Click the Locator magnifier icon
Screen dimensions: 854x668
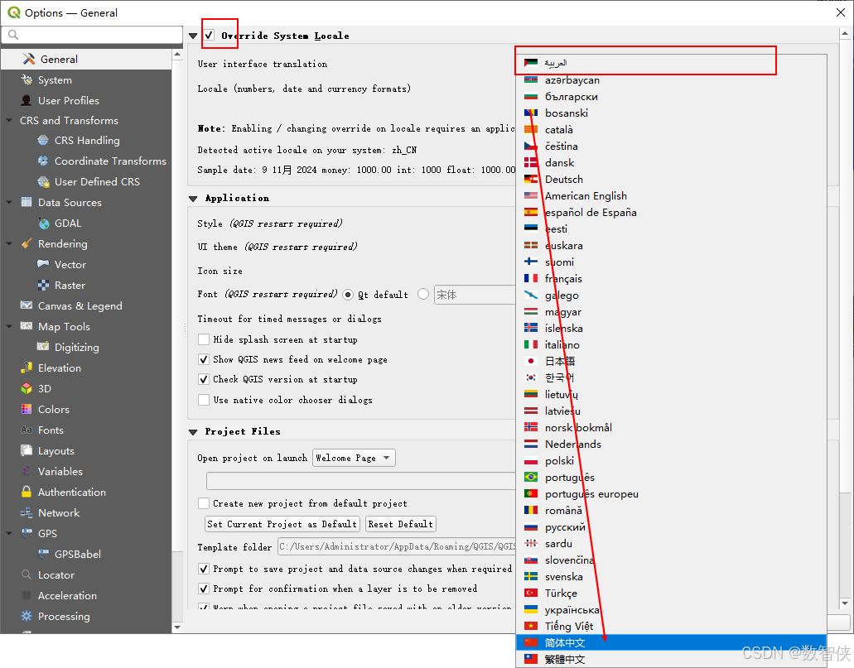27,574
